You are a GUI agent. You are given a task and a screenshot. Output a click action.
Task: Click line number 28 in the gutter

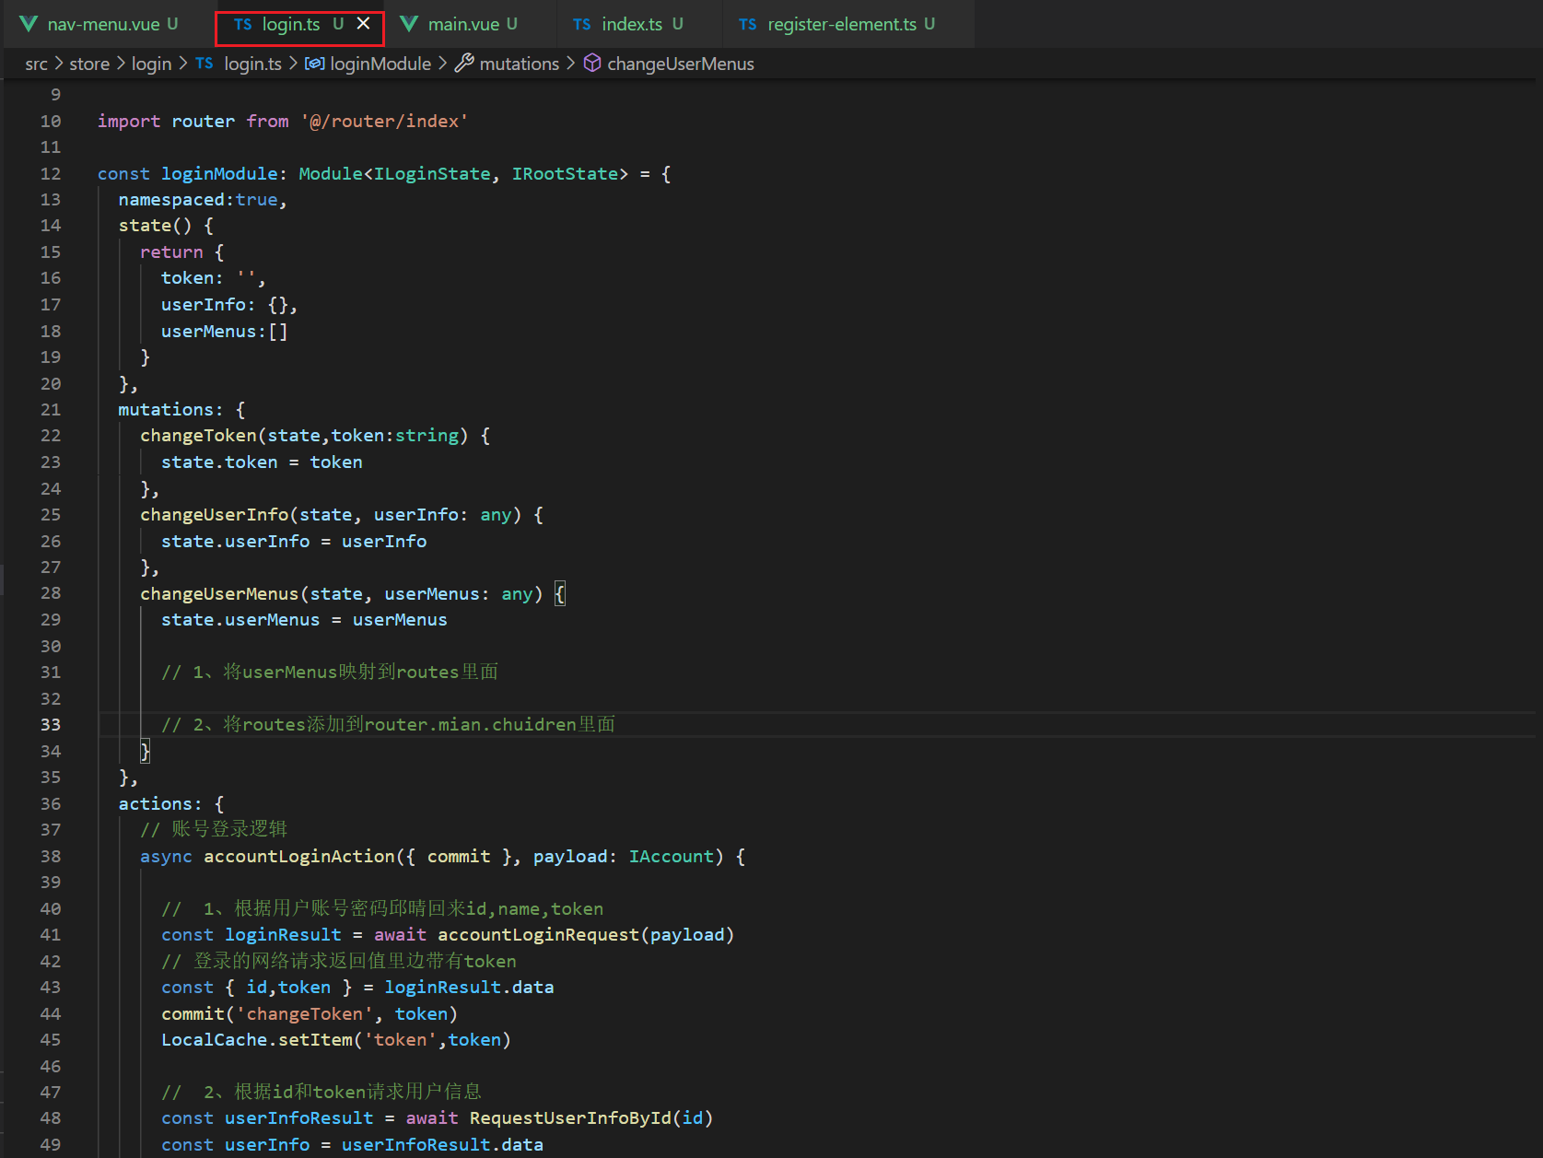click(51, 593)
